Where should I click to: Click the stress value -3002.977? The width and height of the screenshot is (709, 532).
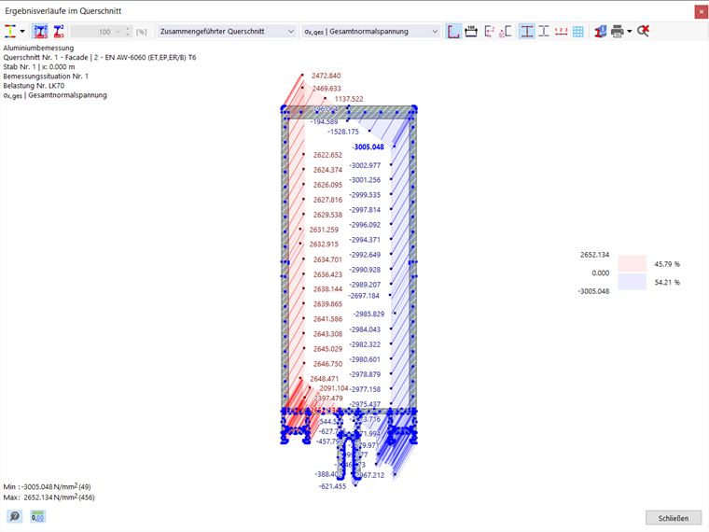click(365, 165)
